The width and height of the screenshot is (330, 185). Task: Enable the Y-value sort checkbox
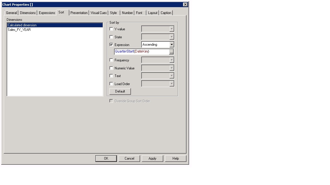(x=111, y=29)
